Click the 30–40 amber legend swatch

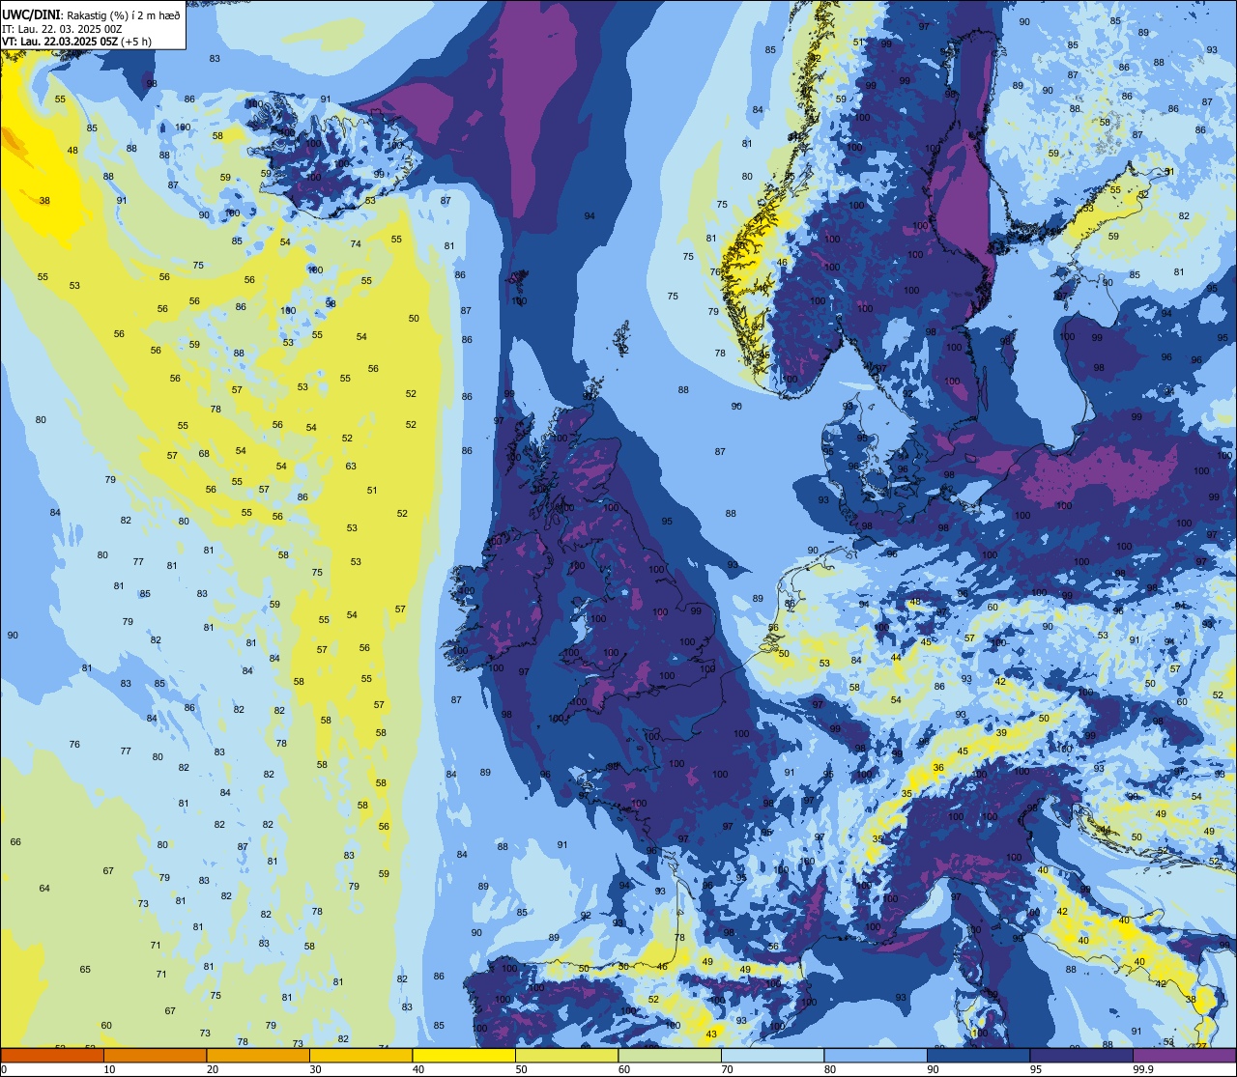click(x=360, y=1055)
